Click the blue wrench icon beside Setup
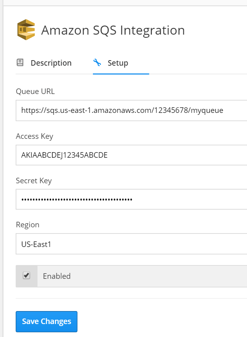This screenshot has height=337, width=247. click(97, 62)
